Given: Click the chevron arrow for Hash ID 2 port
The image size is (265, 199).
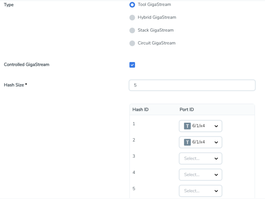Looking at the screenshot, I should click(x=216, y=142).
